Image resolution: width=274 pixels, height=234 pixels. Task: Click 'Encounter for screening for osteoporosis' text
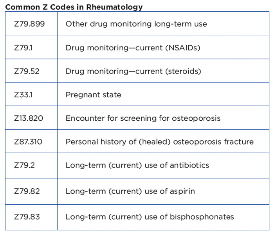[143, 118]
